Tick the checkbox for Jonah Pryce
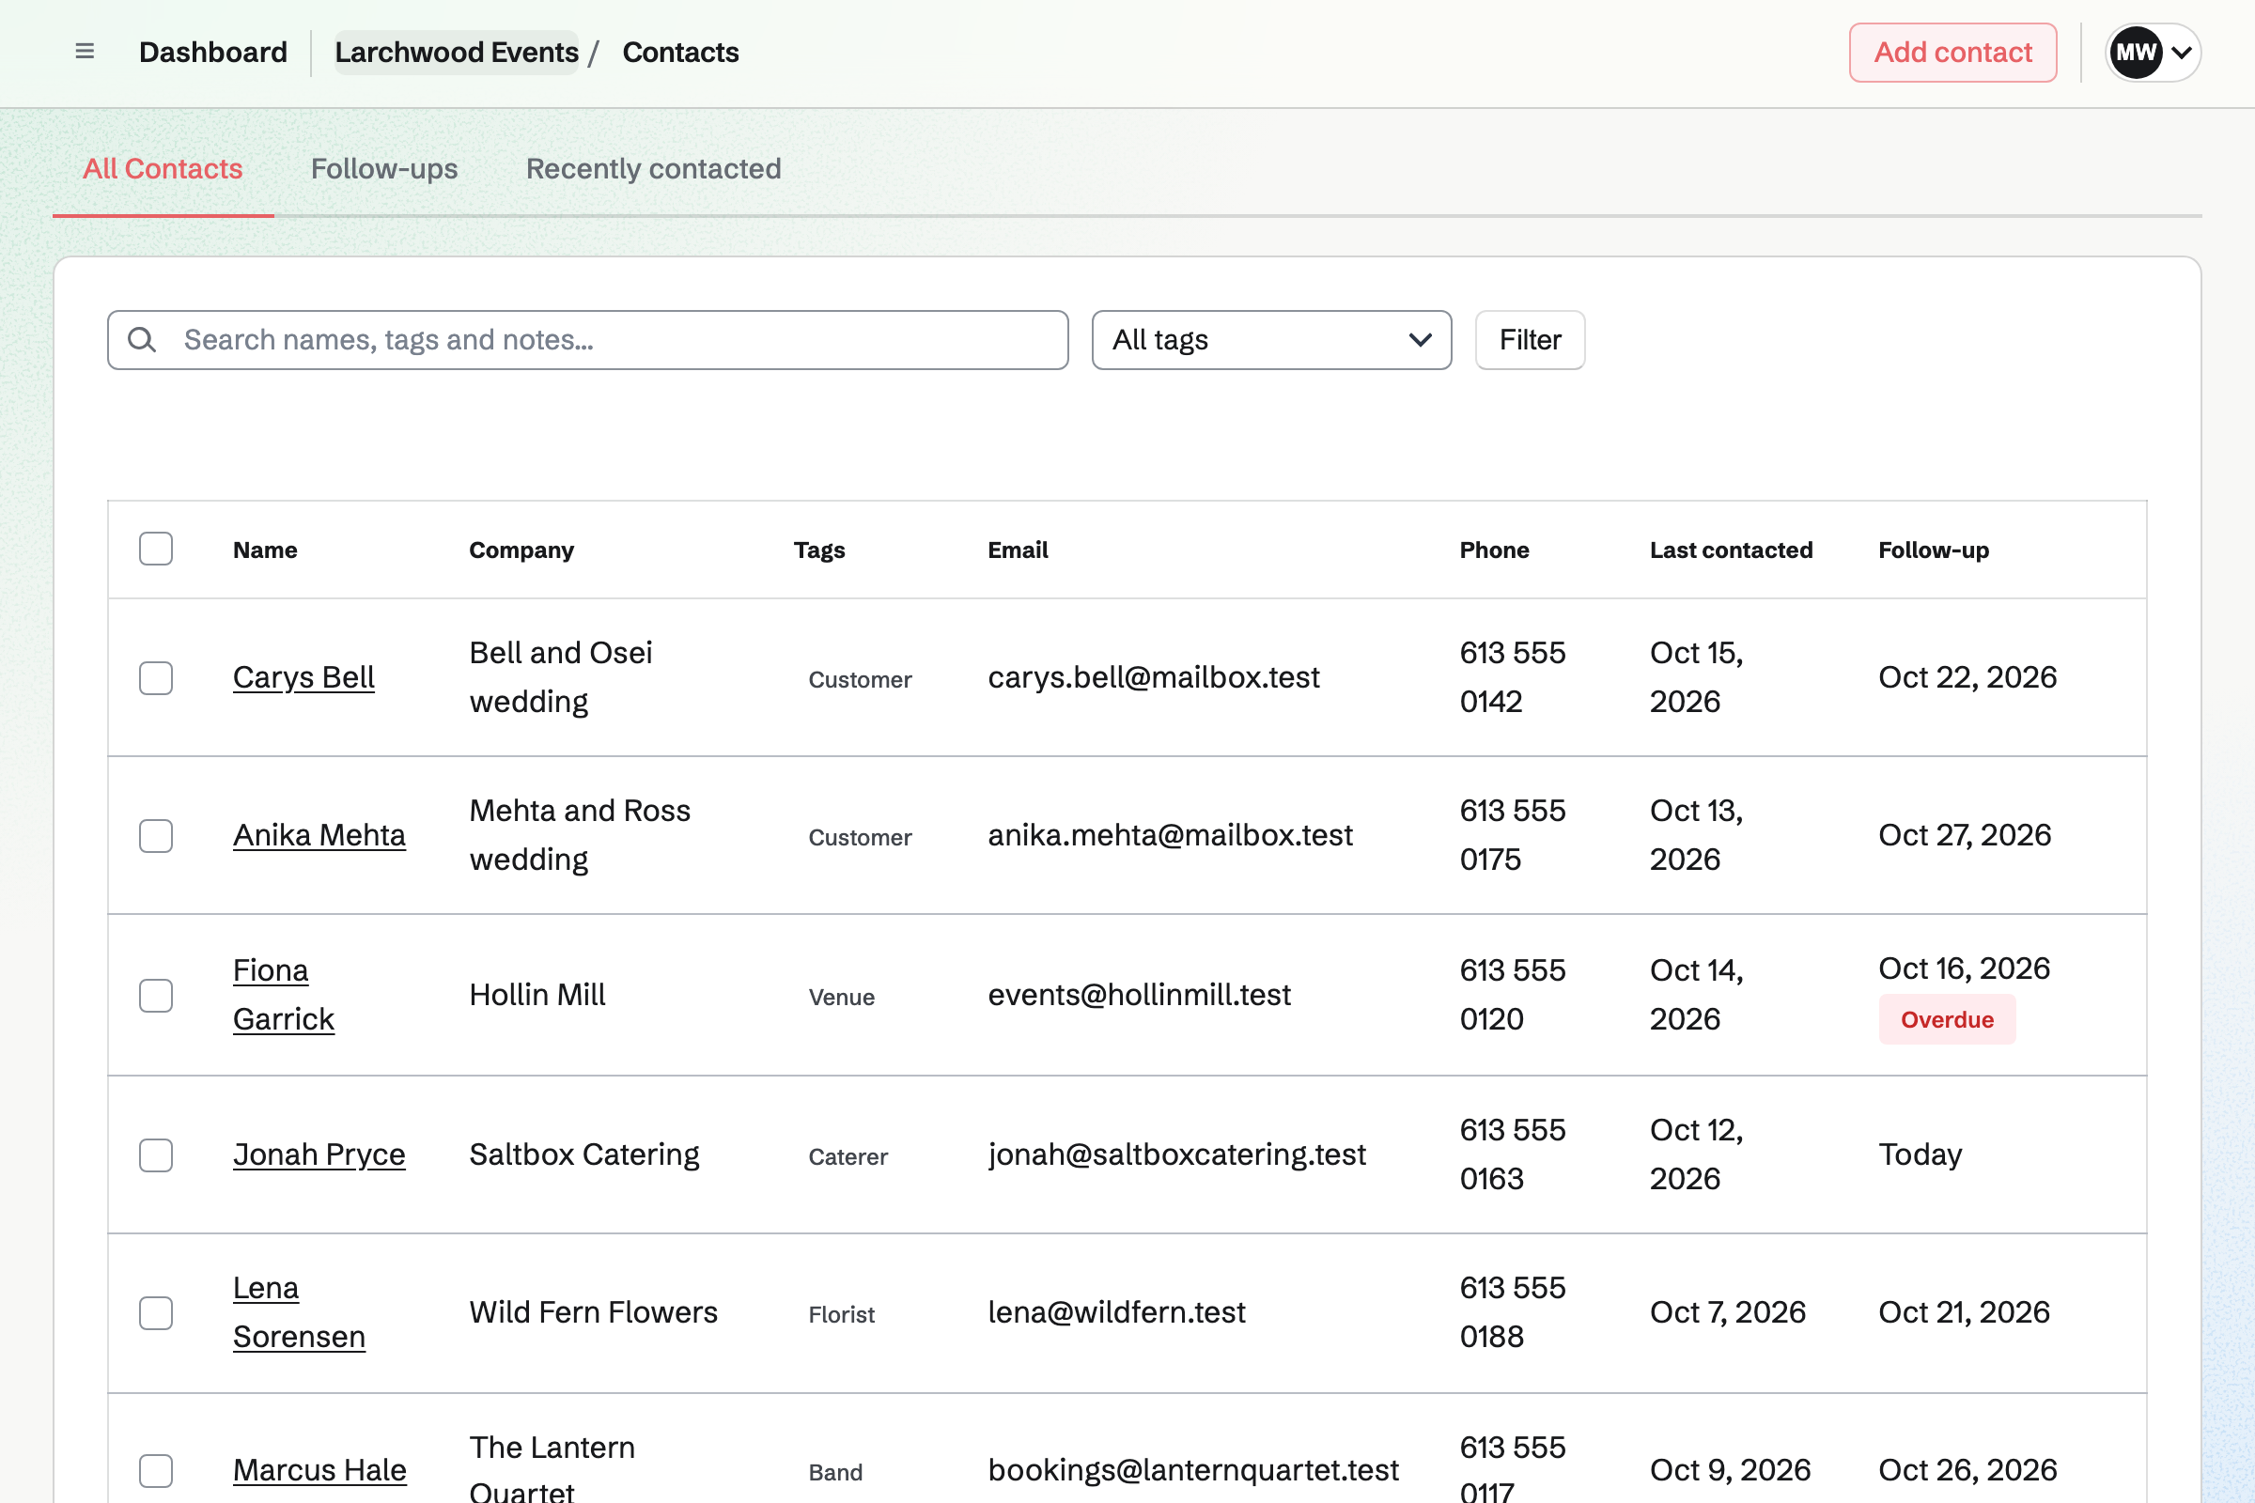Screen dimensions: 2255x1503 coord(155,1155)
